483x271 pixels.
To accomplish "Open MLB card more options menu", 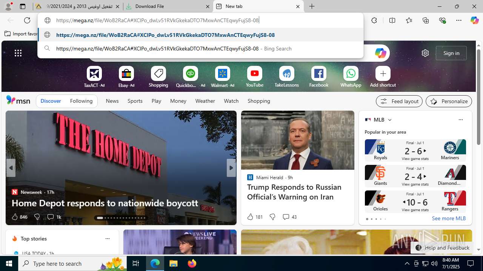I will click(x=460, y=120).
